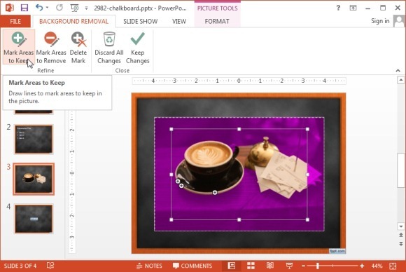Image resolution: width=406 pixels, height=272 pixels.
Task: Switch to the SLIDE SHOW tab
Action: pyautogui.click(x=140, y=21)
